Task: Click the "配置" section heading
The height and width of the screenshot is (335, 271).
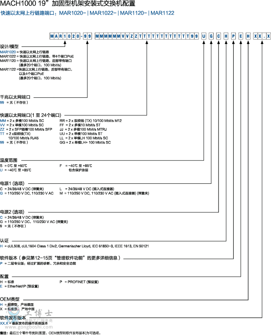Action: click(x=4, y=276)
